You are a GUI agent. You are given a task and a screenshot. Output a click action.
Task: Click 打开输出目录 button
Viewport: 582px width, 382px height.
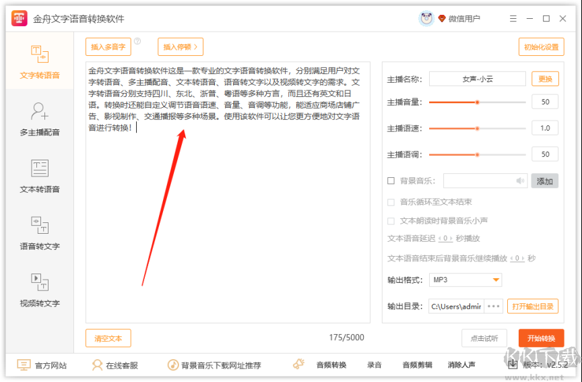(533, 307)
